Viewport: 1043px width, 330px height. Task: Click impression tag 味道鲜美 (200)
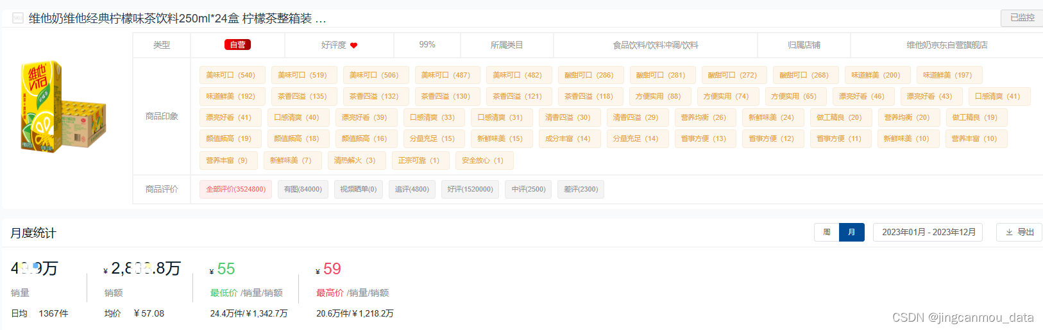878,75
